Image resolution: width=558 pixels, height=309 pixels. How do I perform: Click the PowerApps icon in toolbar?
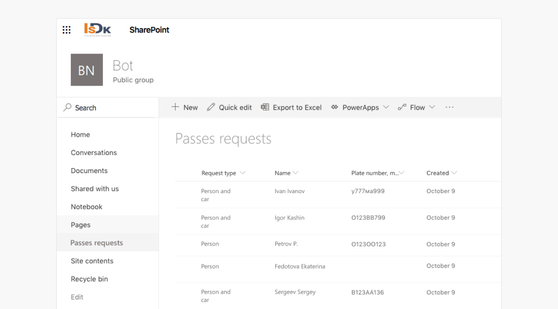(334, 107)
